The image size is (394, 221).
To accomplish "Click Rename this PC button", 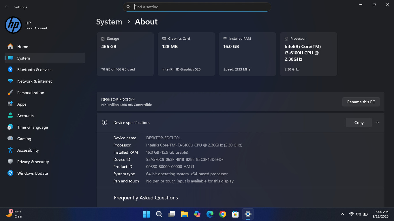I will (361, 102).
